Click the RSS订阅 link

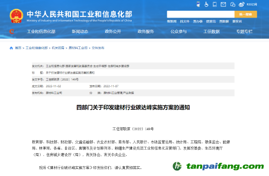[252, 4]
